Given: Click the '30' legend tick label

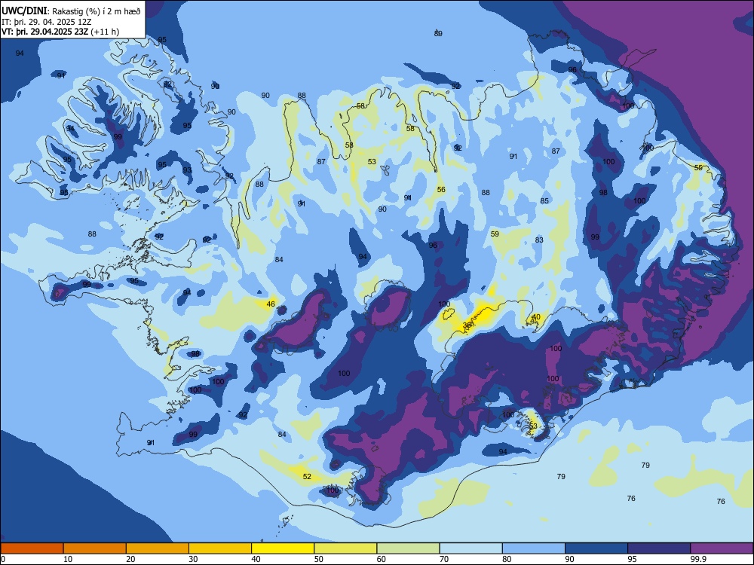Looking at the screenshot, I should (x=193, y=559).
